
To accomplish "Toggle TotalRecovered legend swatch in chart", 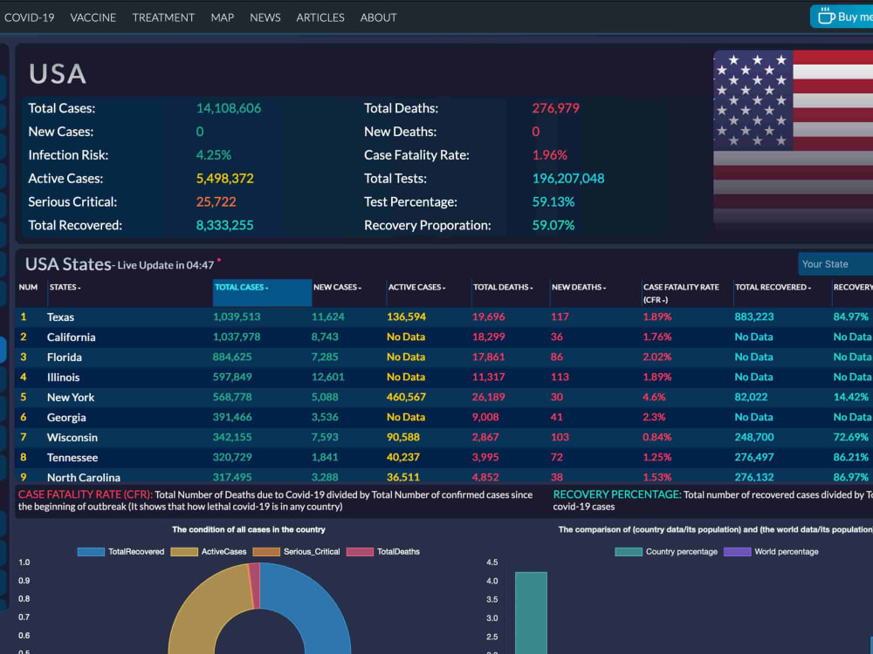I will [91, 552].
